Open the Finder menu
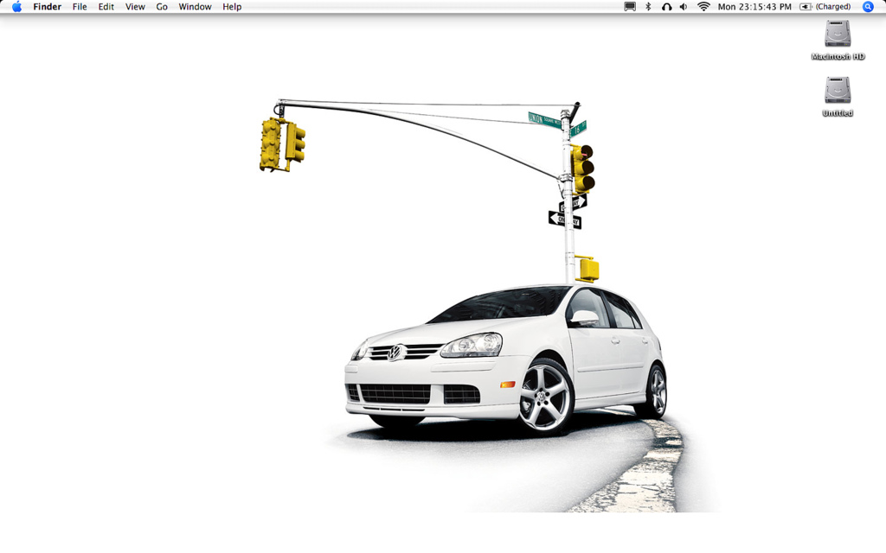 47,7
